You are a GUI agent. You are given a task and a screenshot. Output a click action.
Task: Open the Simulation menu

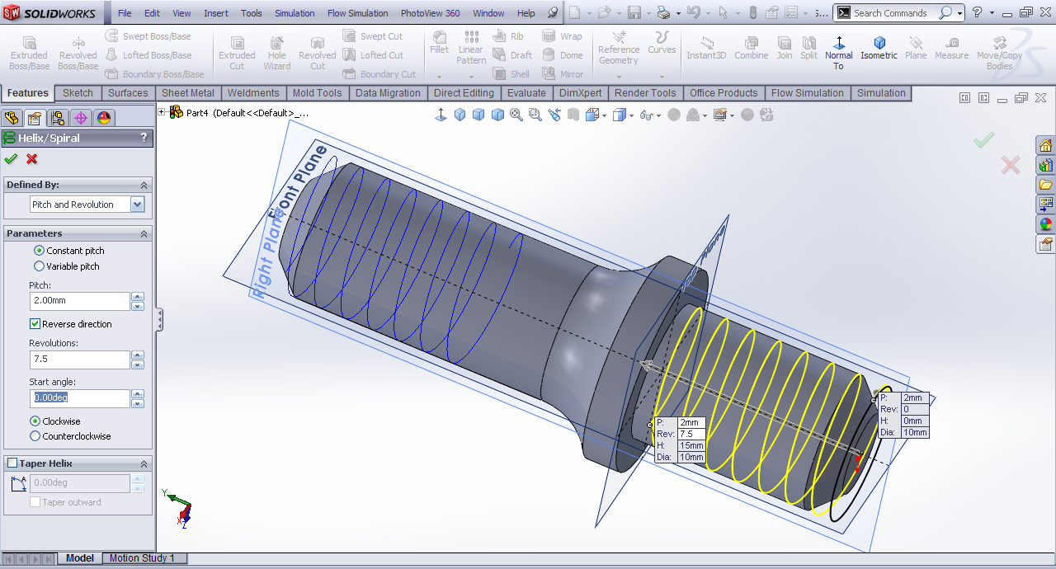tap(295, 13)
